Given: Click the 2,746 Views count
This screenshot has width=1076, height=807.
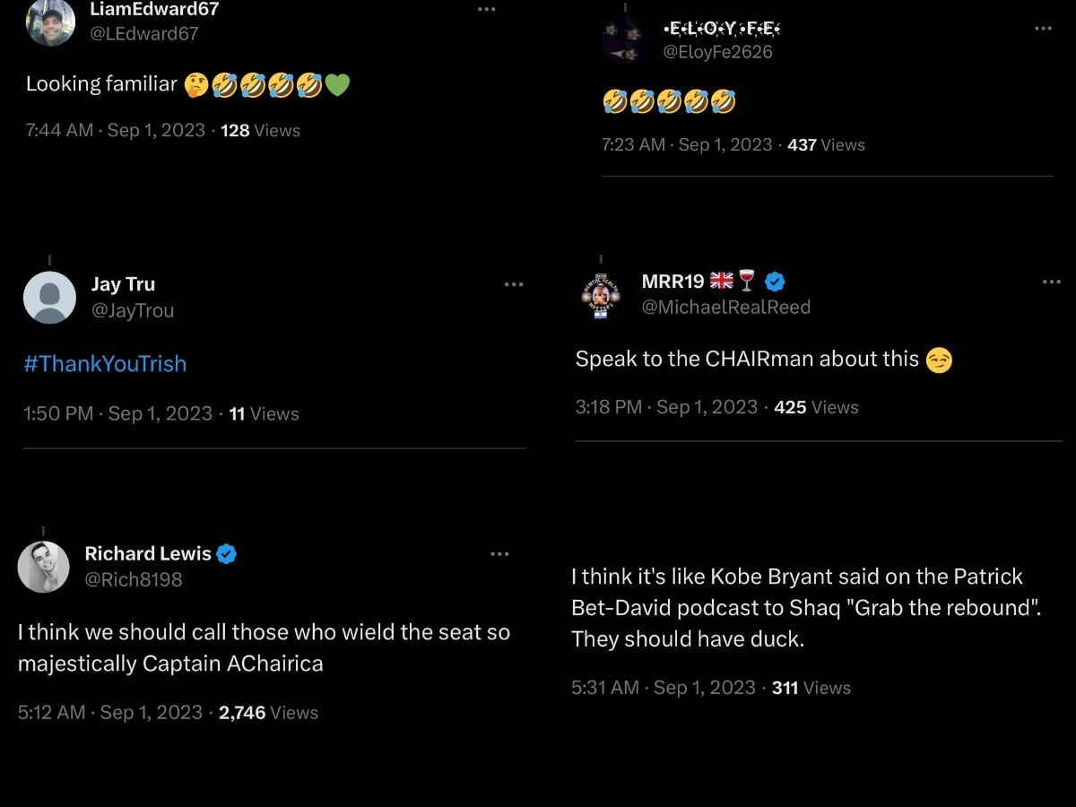Looking at the screenshot, I should click(x=268, y=712).
